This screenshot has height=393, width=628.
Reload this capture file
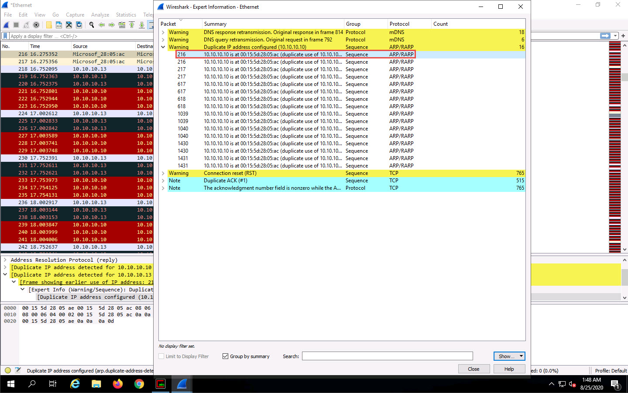point(79,25)
